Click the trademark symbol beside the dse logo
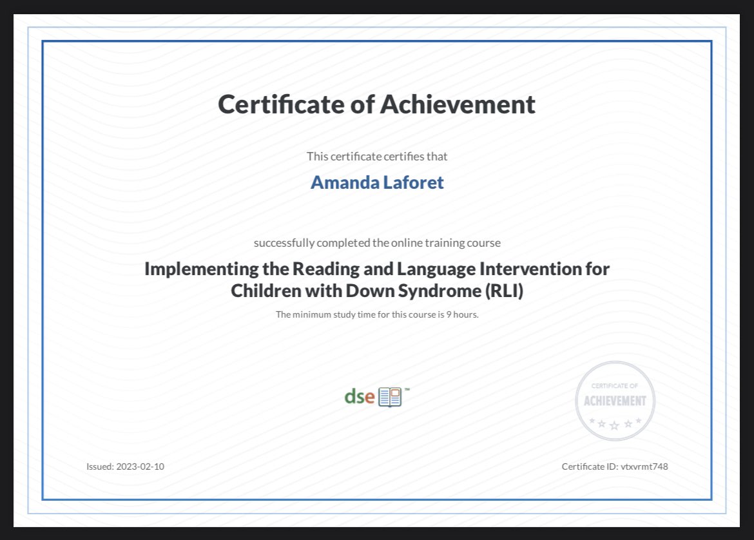The width and height of the screenshot is (754, 540). point(407,389)
